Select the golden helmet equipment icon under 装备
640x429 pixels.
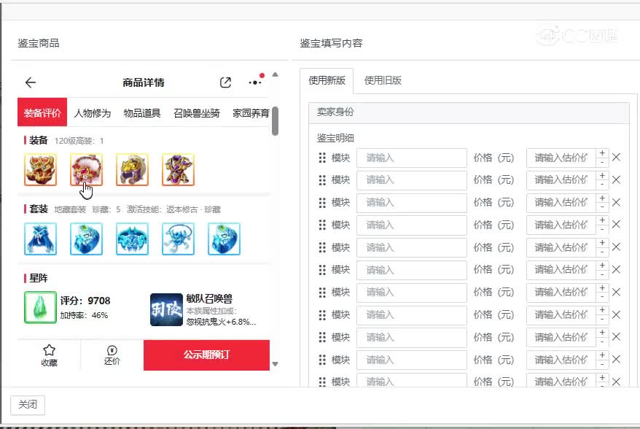132,169
